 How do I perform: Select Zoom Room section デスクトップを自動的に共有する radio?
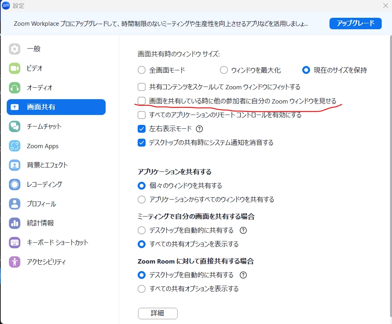click(142, 275)
